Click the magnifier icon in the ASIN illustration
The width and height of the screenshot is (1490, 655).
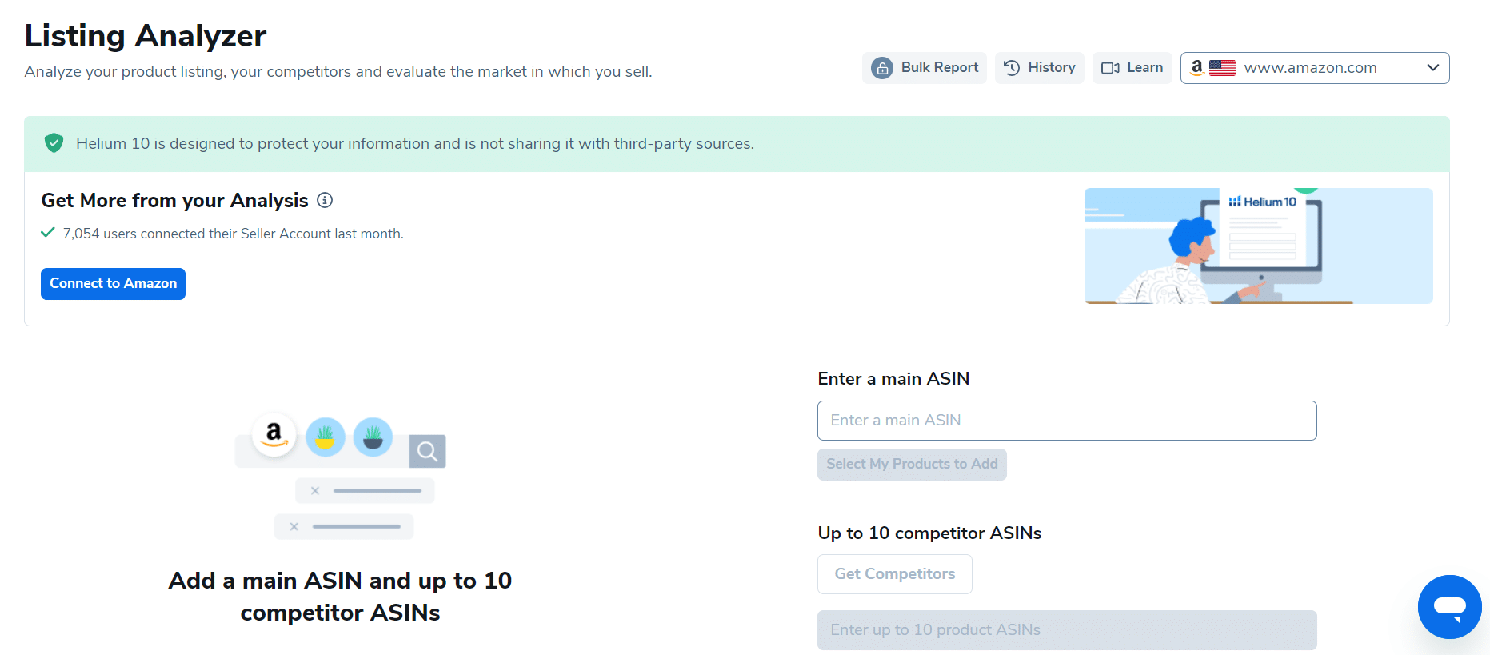click(x=427, y=452)
